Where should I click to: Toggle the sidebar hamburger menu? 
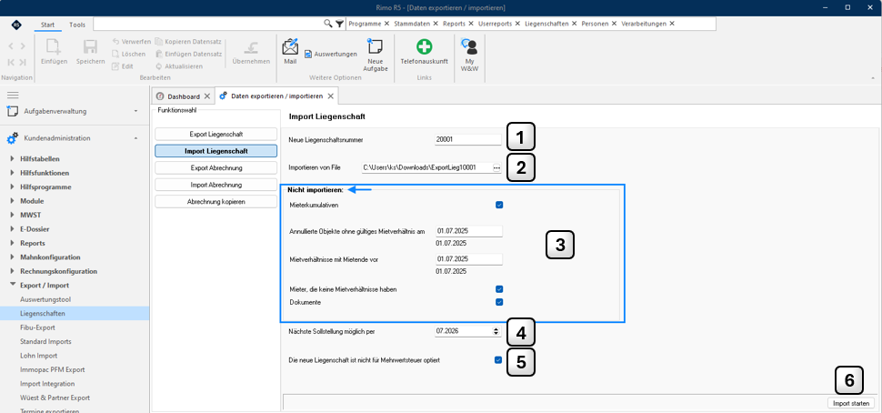(x=13, y=96)
